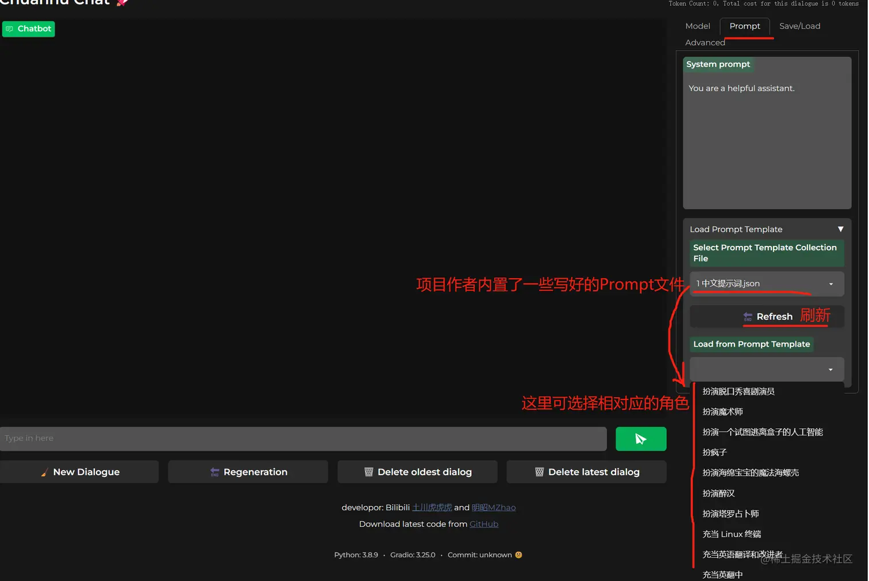Click trash icon on Delete oldest dialog
This screenshot has width=869, height=581.
pos(369,472)
